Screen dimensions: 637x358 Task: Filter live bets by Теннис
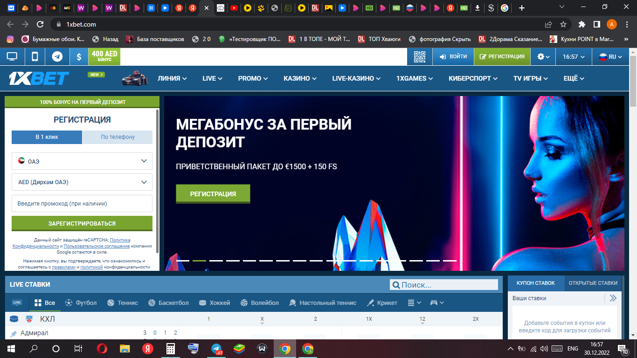tap(123, 303)
